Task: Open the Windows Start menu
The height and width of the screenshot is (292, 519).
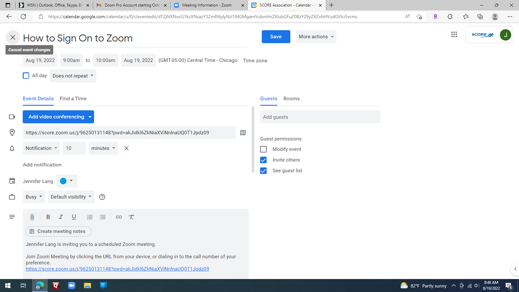Action: click(8, 286)
